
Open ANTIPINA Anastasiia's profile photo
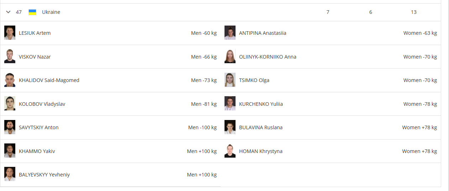[x=230, y=33]
